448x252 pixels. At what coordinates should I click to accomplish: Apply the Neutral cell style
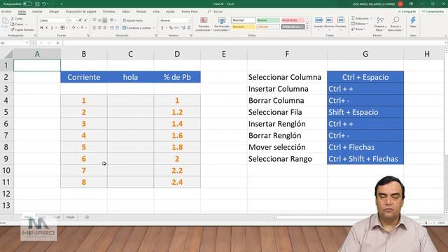tap(243, 27)
